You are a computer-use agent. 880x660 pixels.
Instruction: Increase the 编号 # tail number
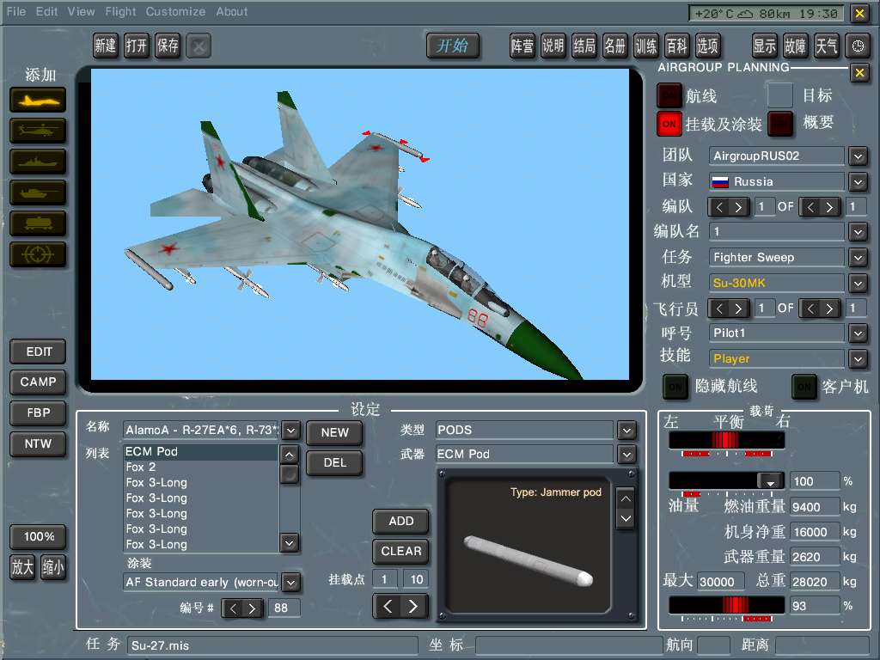[x=252, y=608]
